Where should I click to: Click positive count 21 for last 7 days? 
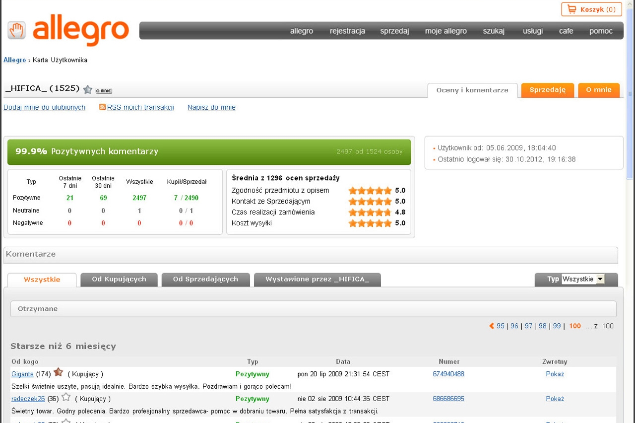[70, 198]
